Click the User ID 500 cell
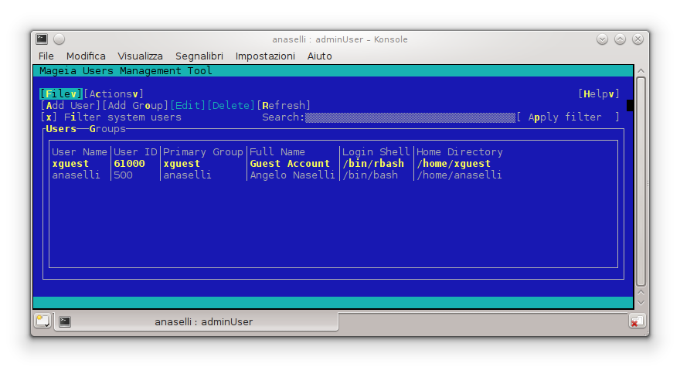 tap(123, 175)
